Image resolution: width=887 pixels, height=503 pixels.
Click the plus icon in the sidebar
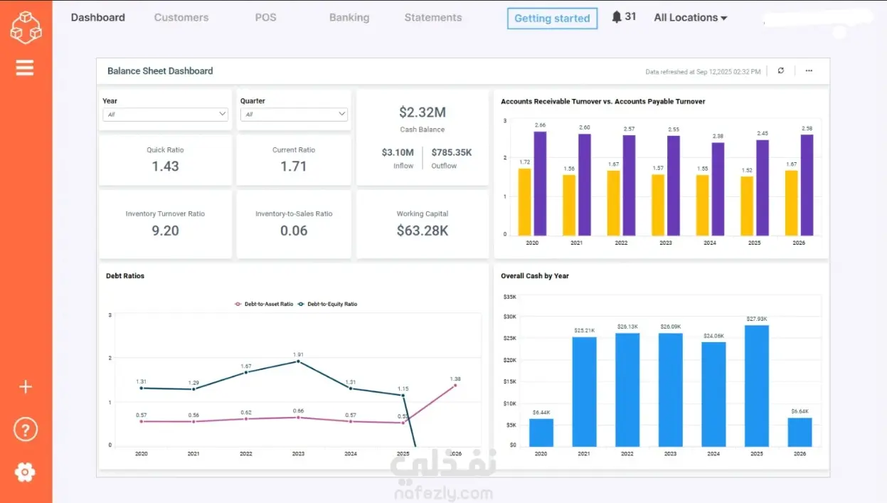26,387
